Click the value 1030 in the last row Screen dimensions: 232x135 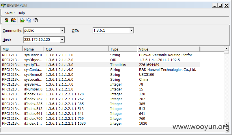click(143, 124)
